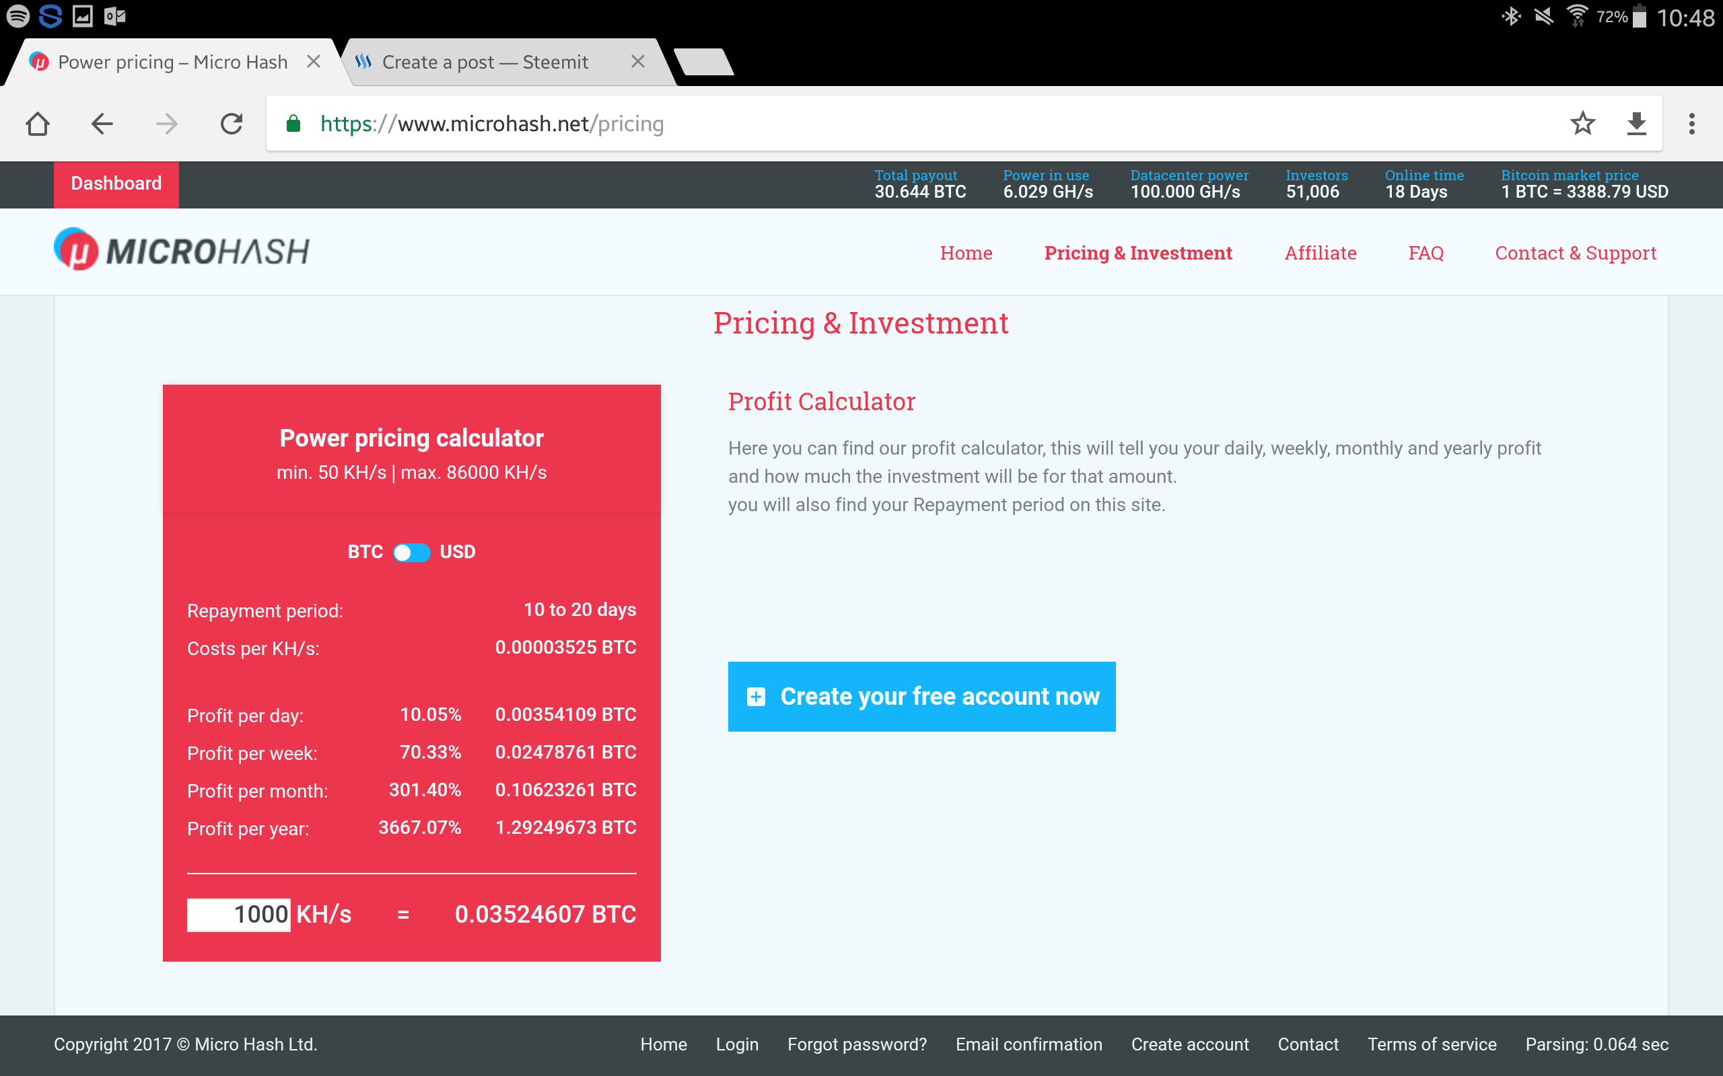Open Terms of service footer link

click(x=1431, y=1044)
